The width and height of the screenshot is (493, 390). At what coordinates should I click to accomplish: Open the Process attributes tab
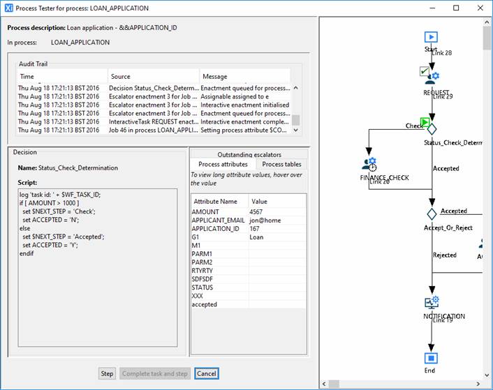click(223, 164)
